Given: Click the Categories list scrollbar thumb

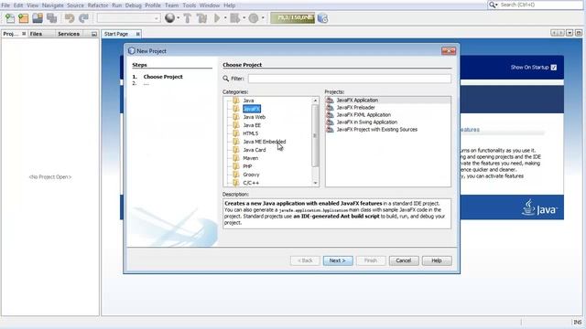Looking at the screenshot, I should (x=315, y=135).
